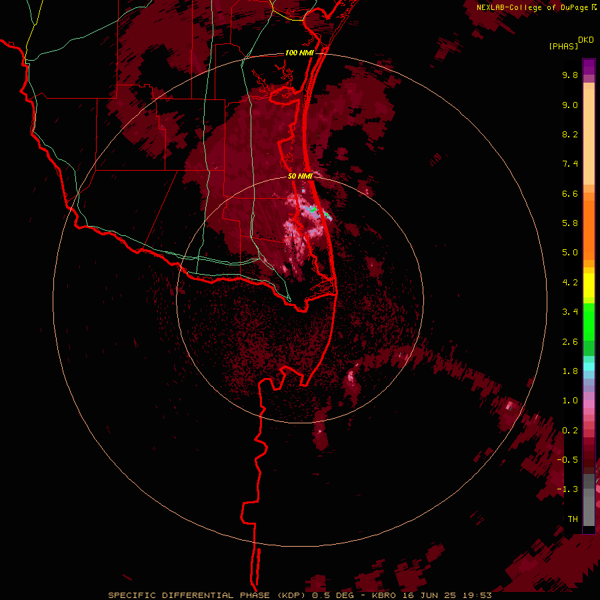The height and width of the screenshot is (600, 600).
Task: Select the 9.0 value on the color scale
Action: pos(570,105)
